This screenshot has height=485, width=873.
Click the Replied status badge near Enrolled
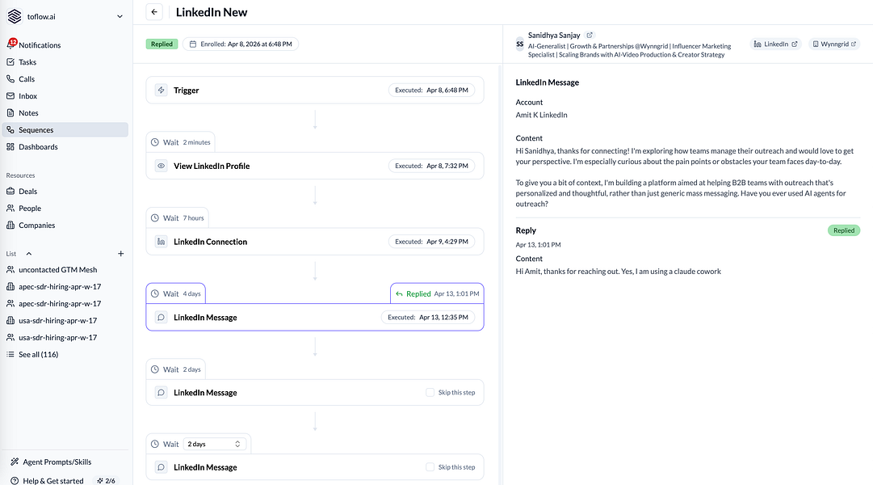tap(162, 44)
